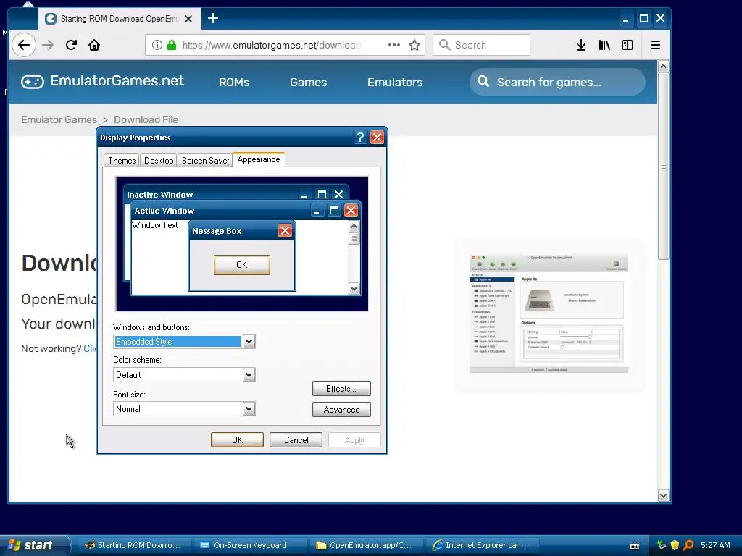Click the page scrollbar up arrow
This screenshot has height=556, width=742.
click(x=664, y=67)
